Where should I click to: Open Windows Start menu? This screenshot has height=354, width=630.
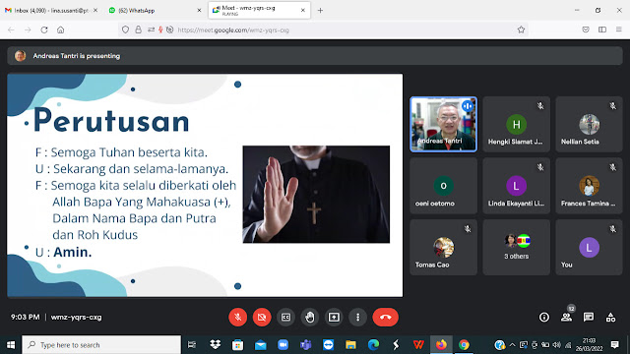coord(11,345)
